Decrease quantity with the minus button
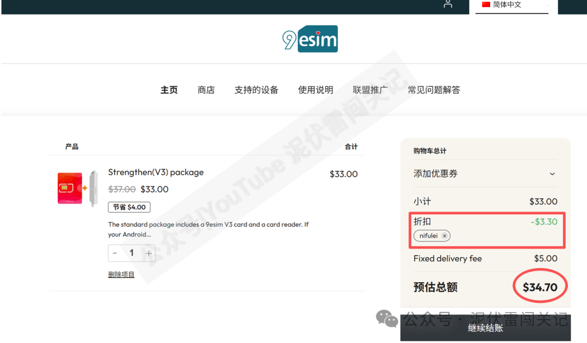The height and width of the screenshot is (343, 587). [x=115, y=253]
